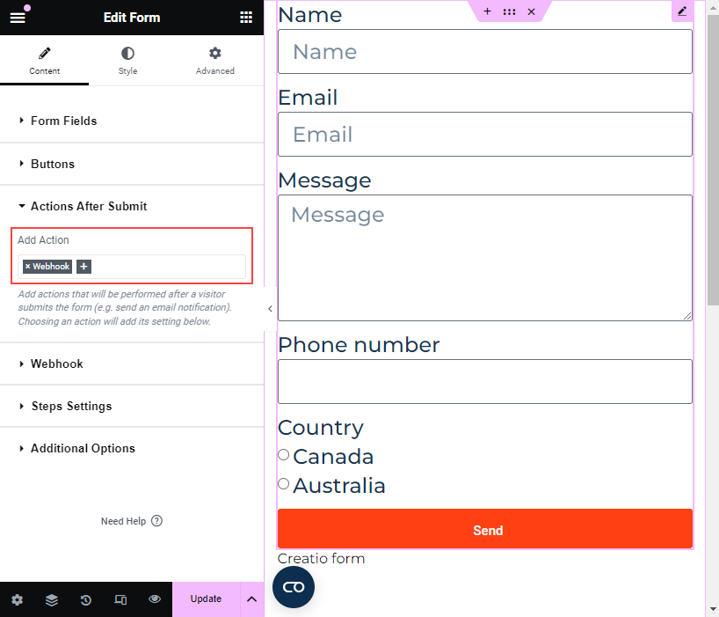Expand the Steps Settings section
This screenshot has height=617, width=719.
click(132, 406)
